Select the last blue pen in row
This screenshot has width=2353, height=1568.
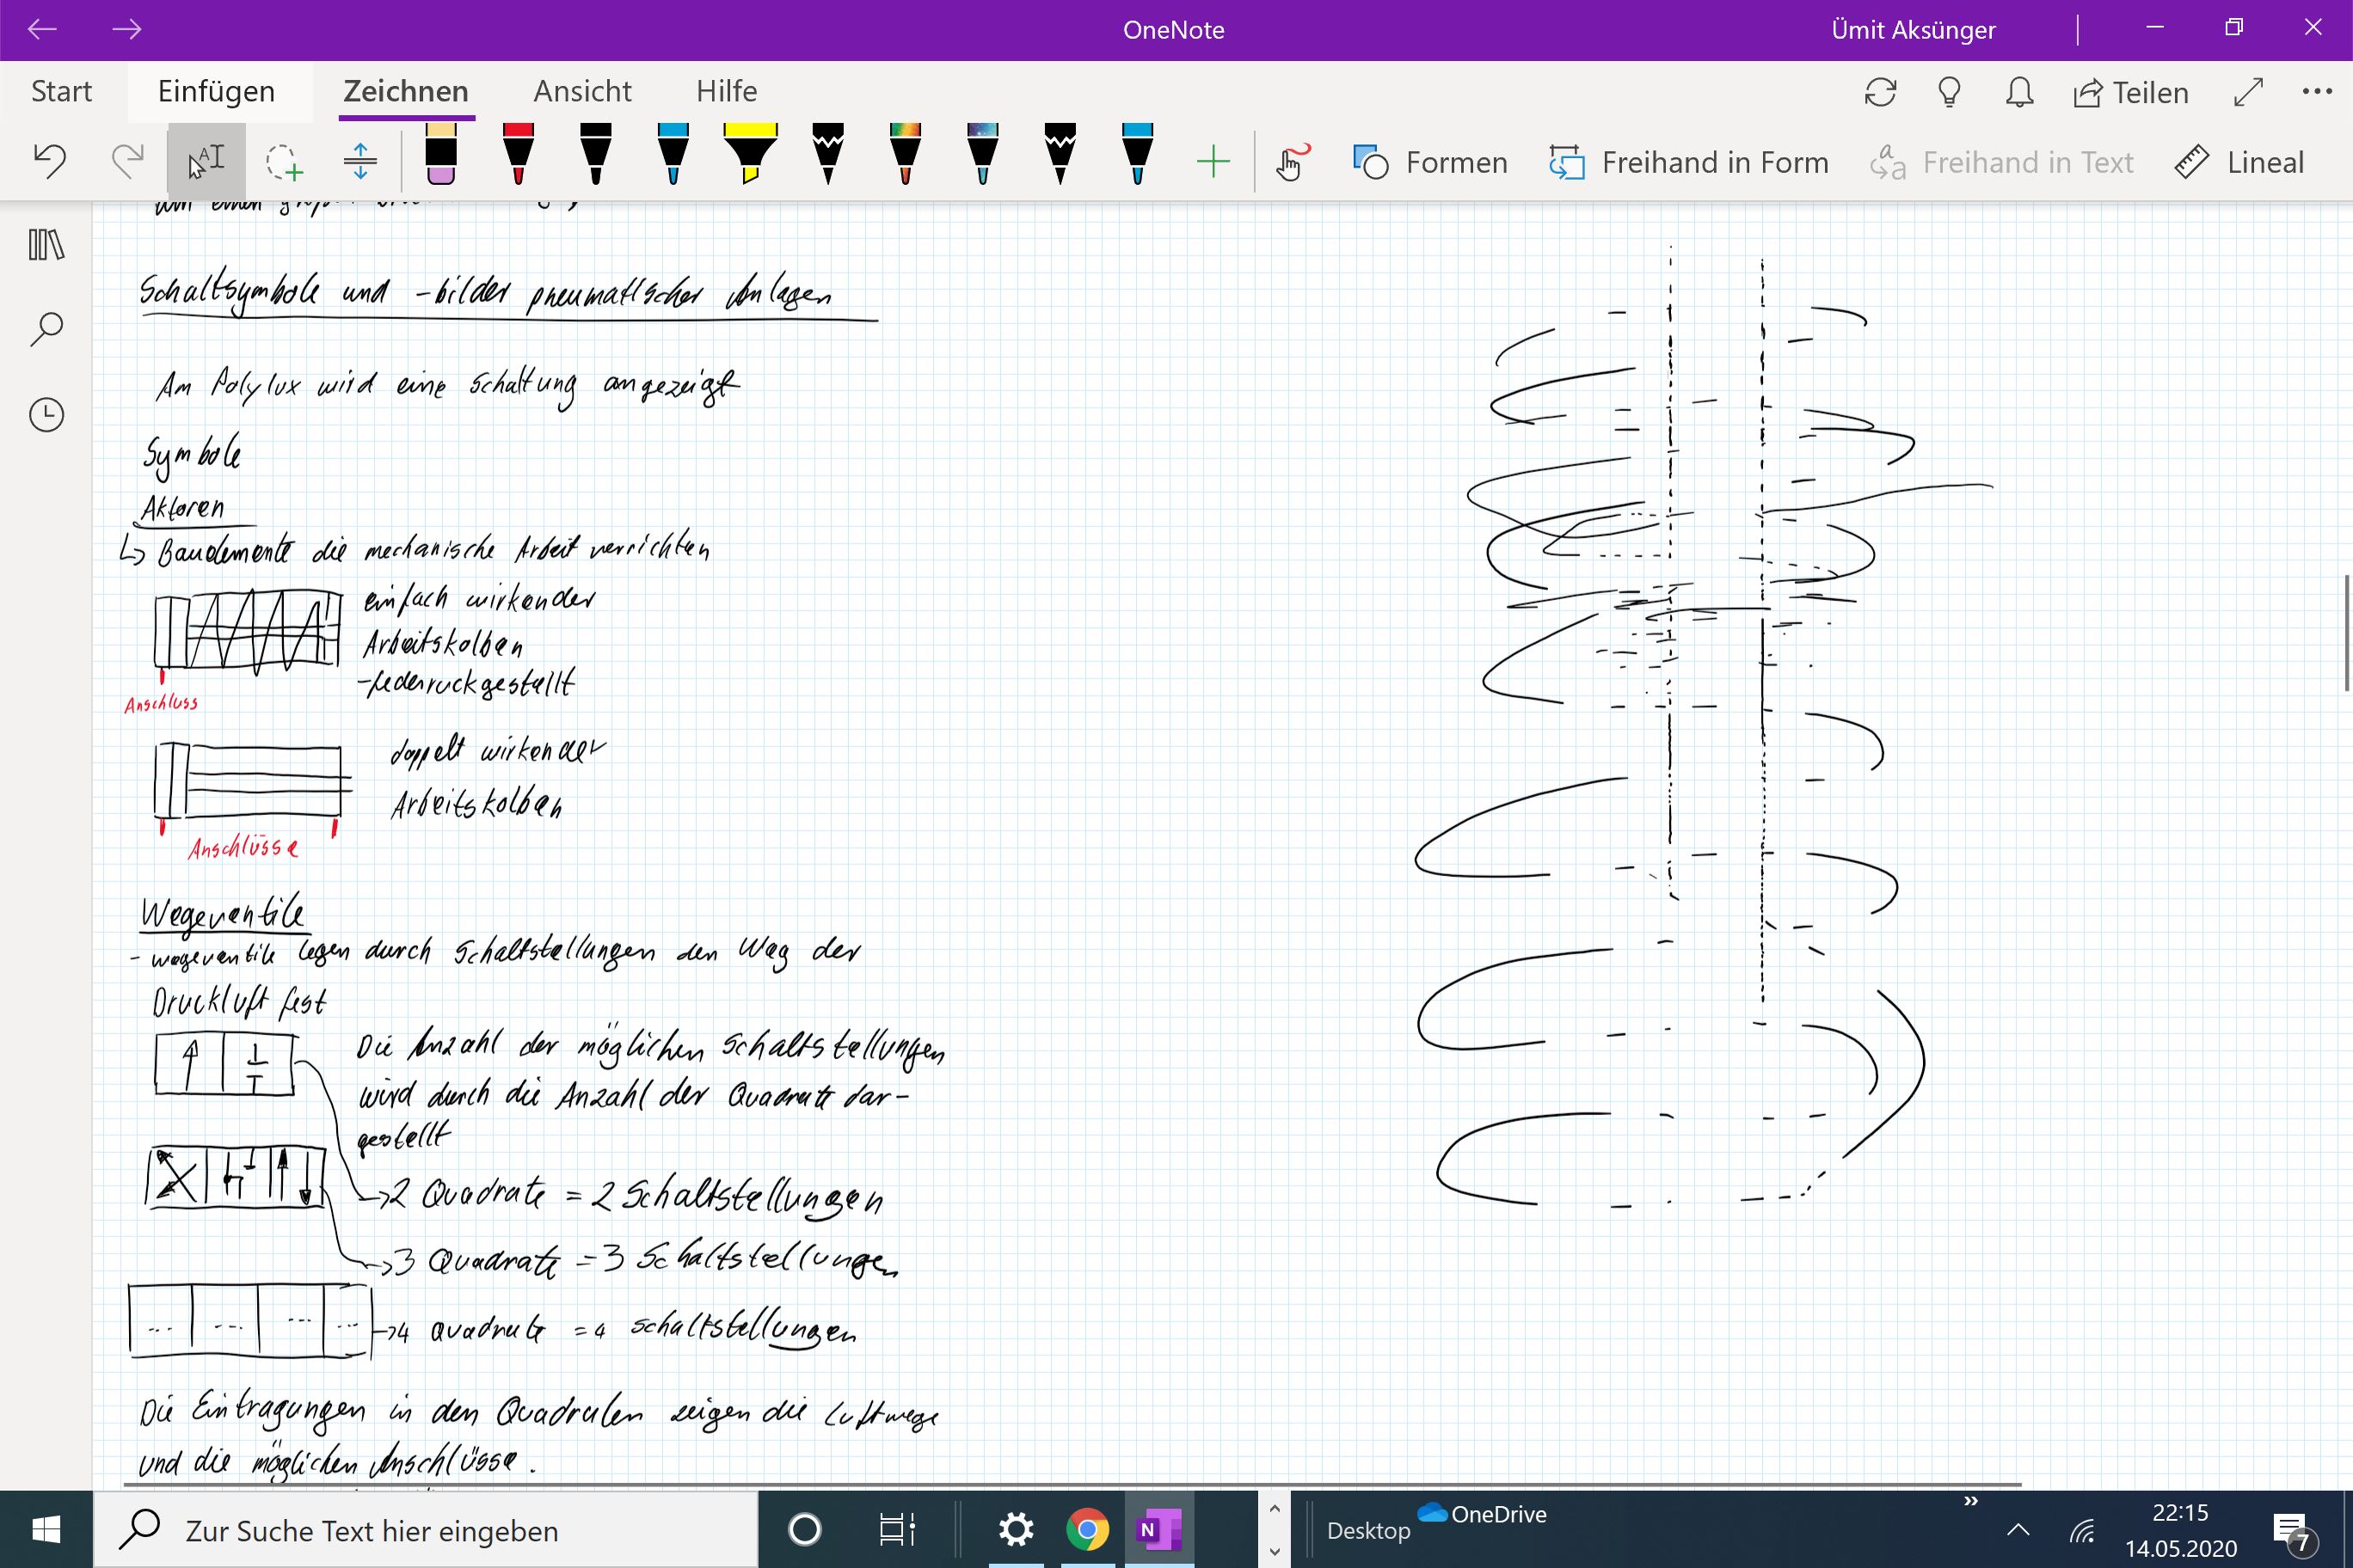tap(1138, 154)
